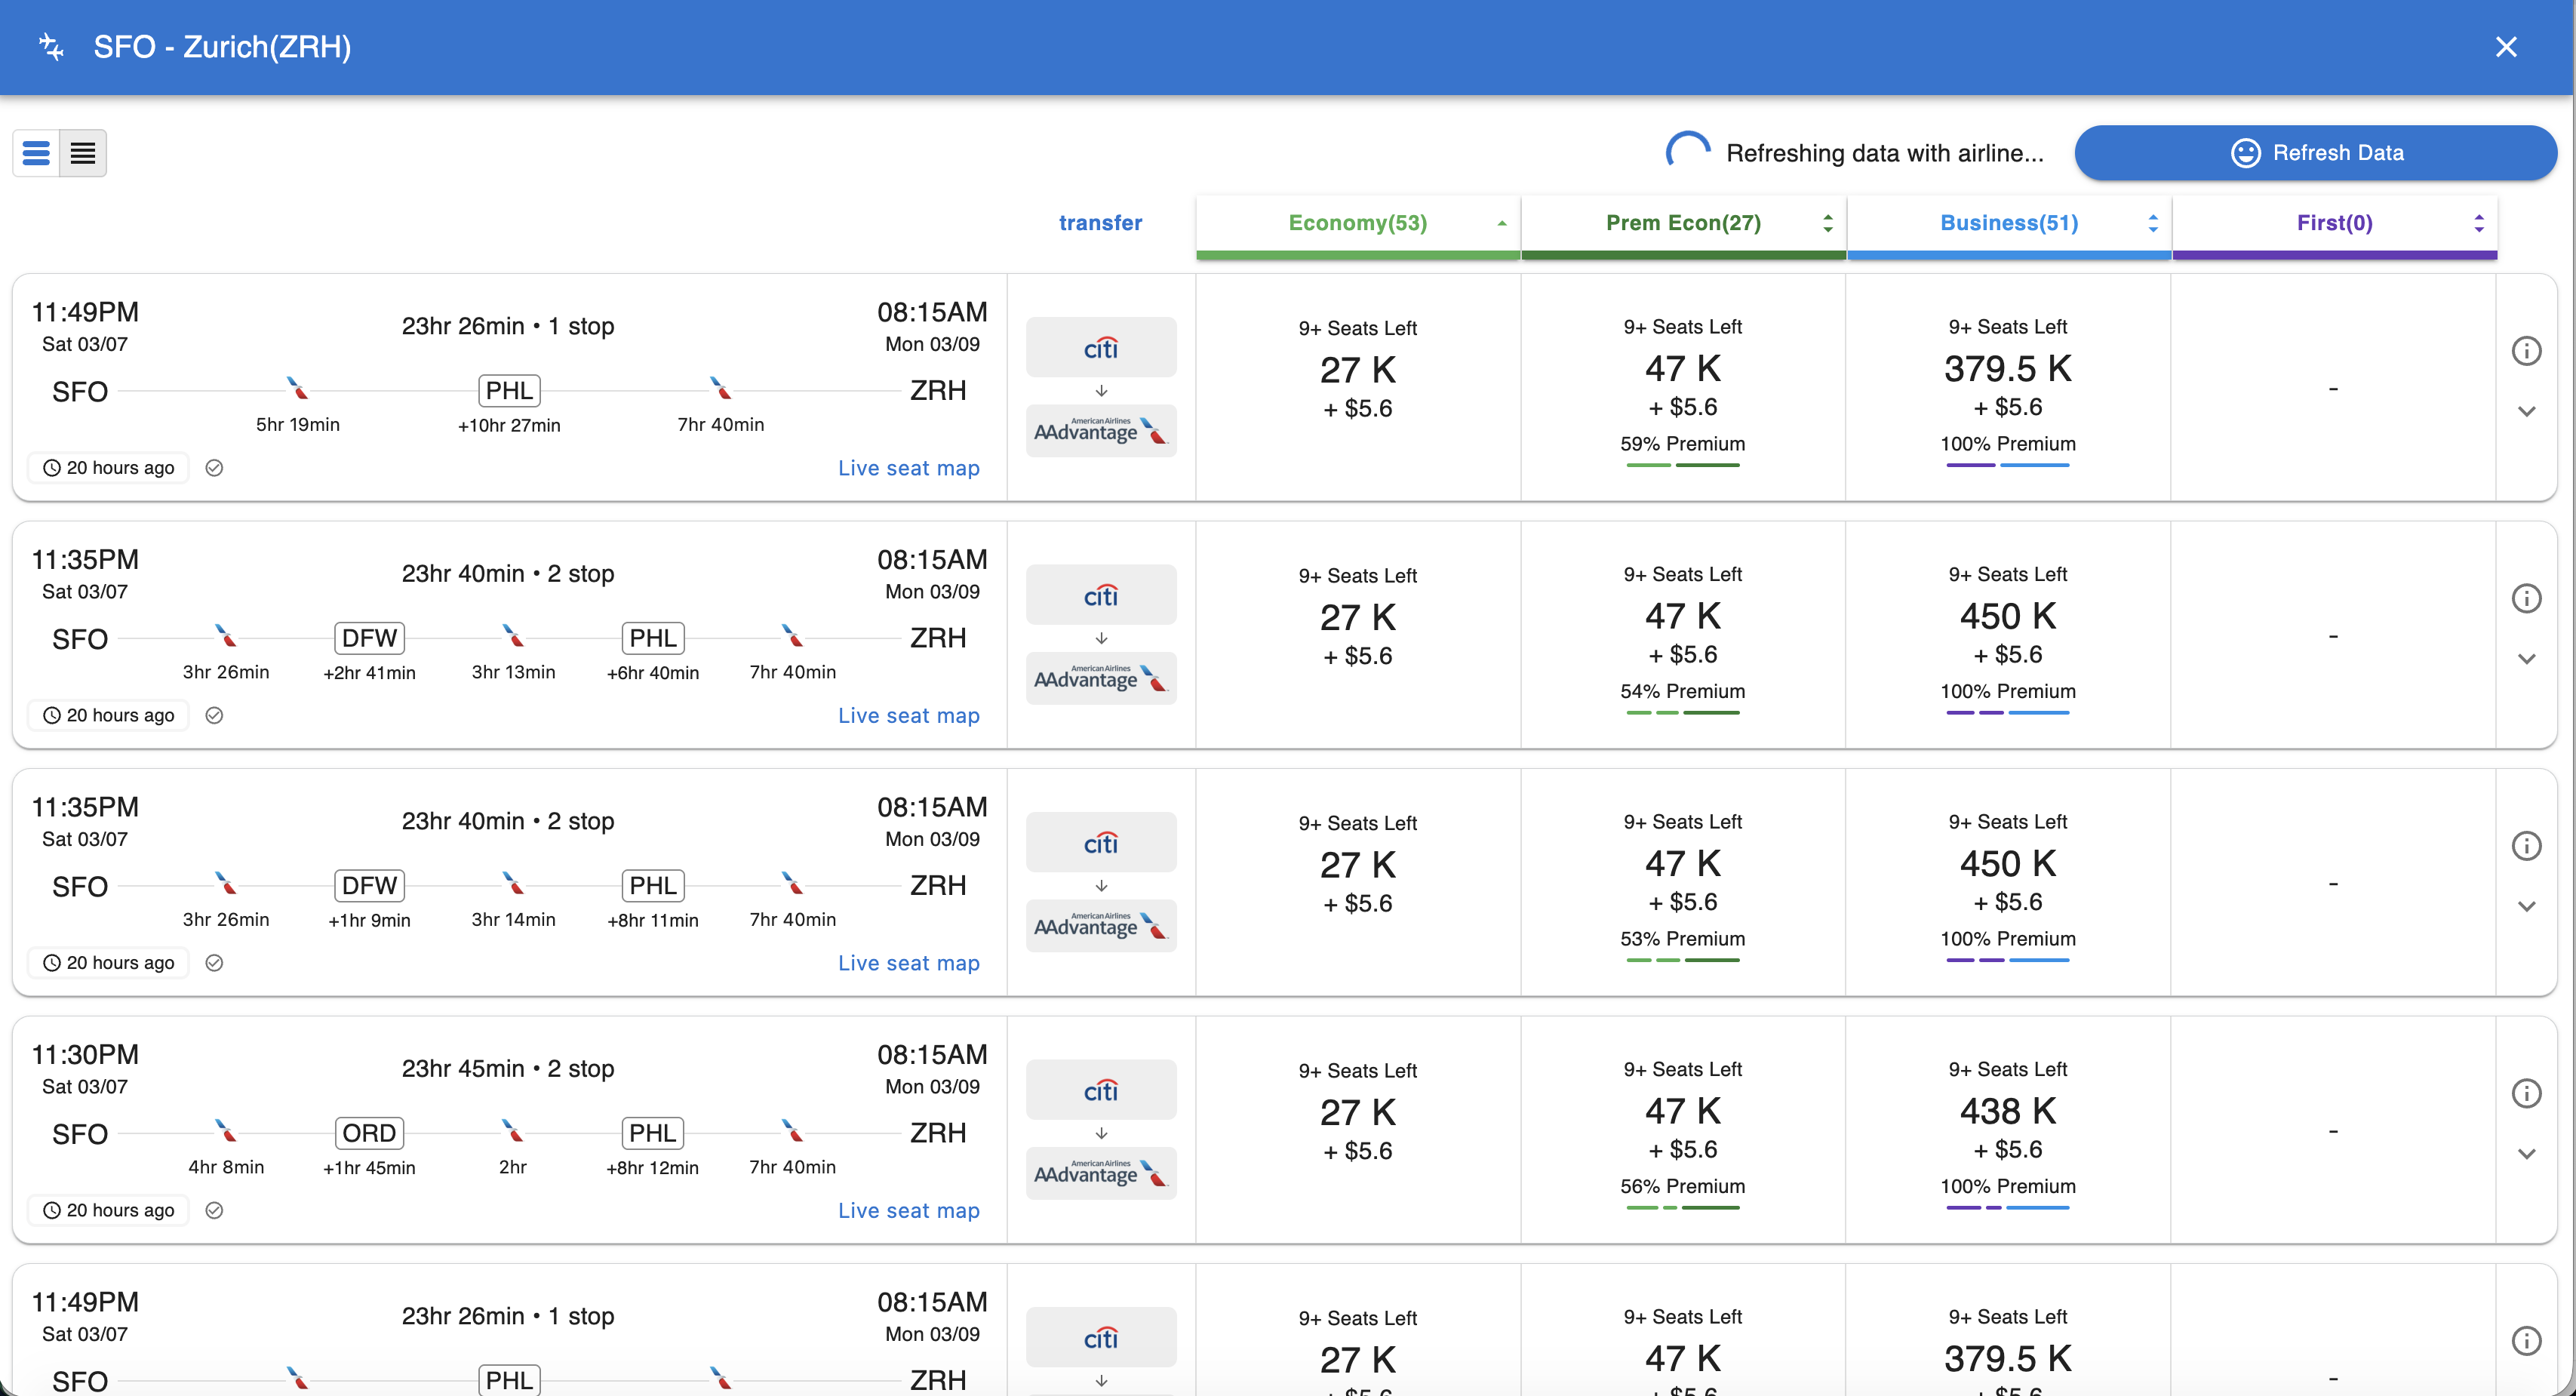2576x1396 pixels.
Task: Click the 54% Premium cabin mix bar
Action: coord(1683,713)
